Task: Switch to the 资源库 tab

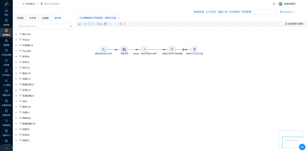Action: pos(20,18)
